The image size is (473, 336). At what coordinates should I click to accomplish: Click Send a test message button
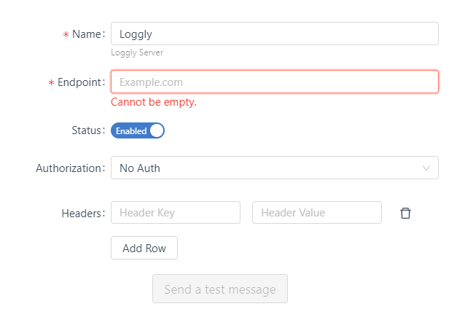pos(220,289)
